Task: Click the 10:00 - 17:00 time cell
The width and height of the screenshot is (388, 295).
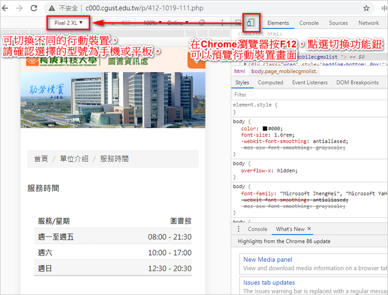Action: click(x=170, y=253)
